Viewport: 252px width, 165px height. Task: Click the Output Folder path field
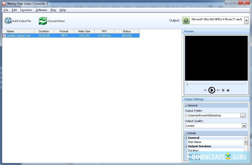click(x=212, y=115)
